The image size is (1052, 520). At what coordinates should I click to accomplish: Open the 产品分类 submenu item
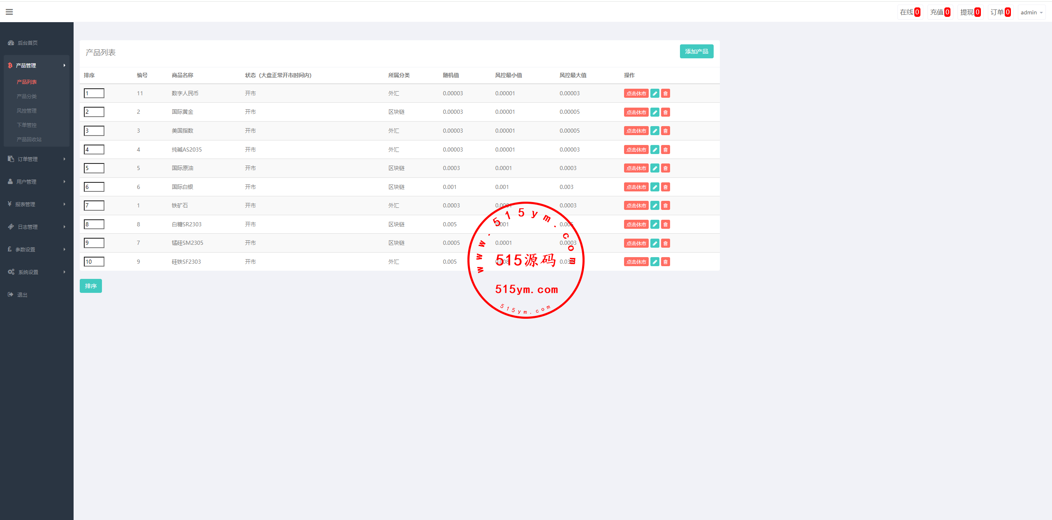pyautogui.click(x=27, y=97)
